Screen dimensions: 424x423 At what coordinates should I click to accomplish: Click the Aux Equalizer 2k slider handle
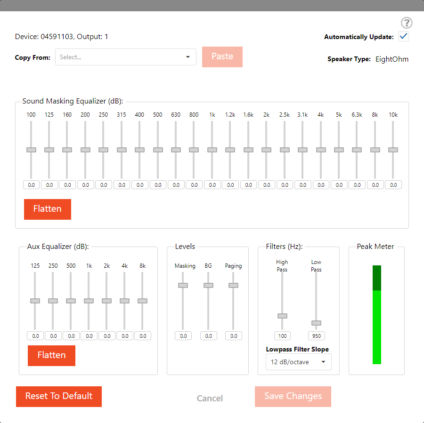click(x=106, y=301)
